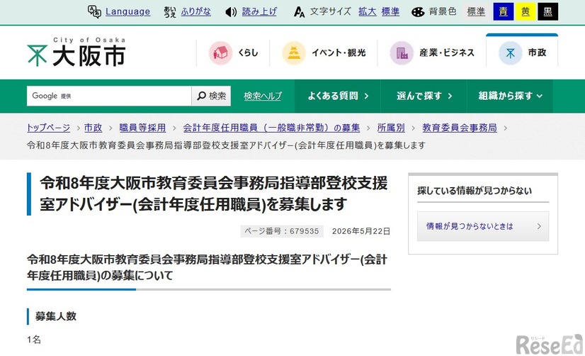
Task: Enlarge text with 拡大 link
Action: (x=367, y=11)
